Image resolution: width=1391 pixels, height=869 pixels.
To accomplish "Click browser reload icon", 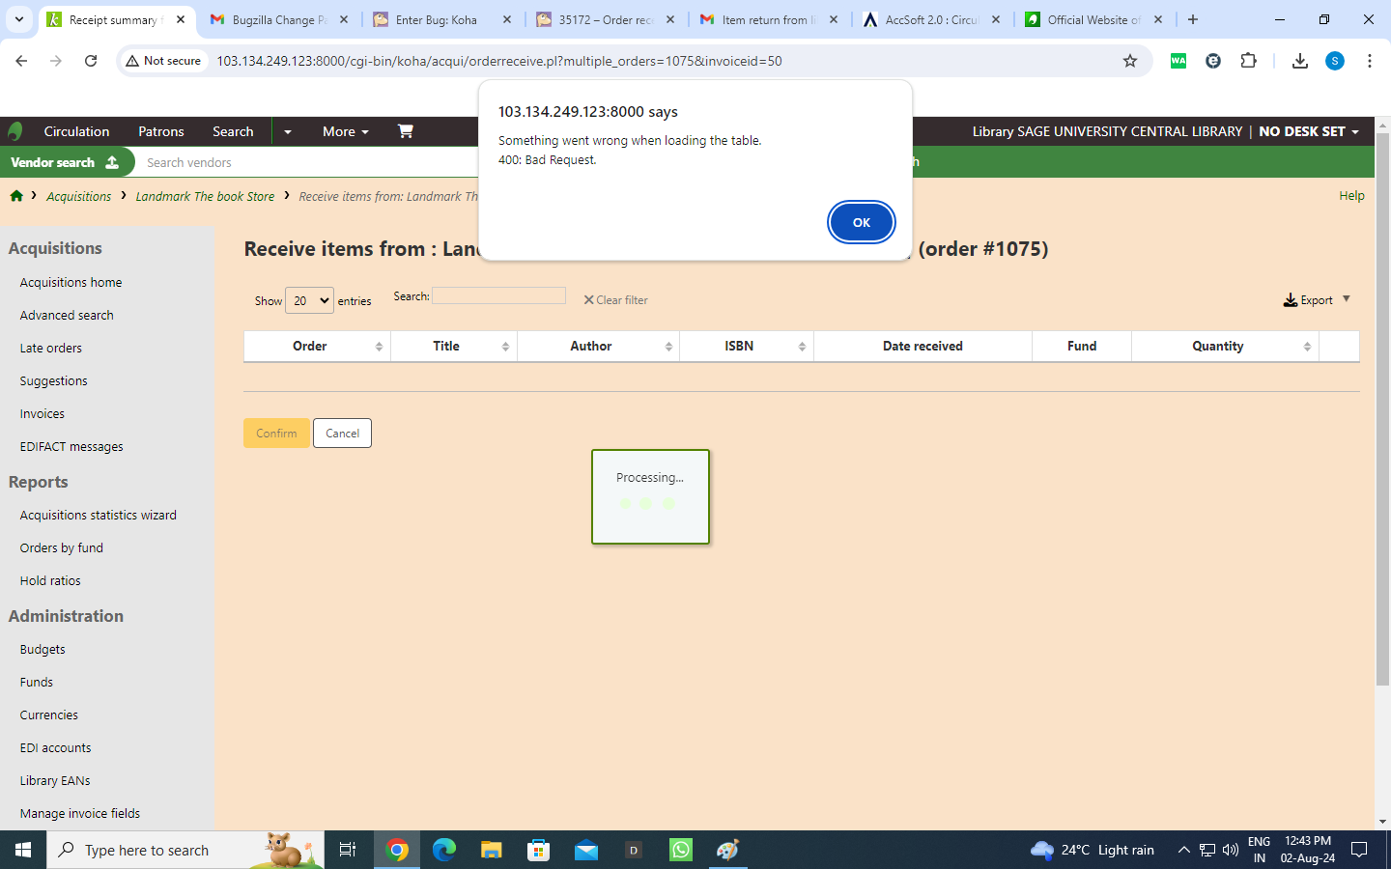I will click(x=91, y=61).
